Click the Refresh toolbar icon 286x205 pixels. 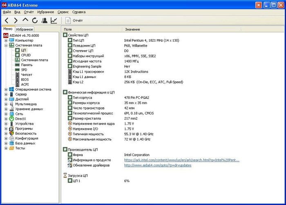click(x=35, y=20)
